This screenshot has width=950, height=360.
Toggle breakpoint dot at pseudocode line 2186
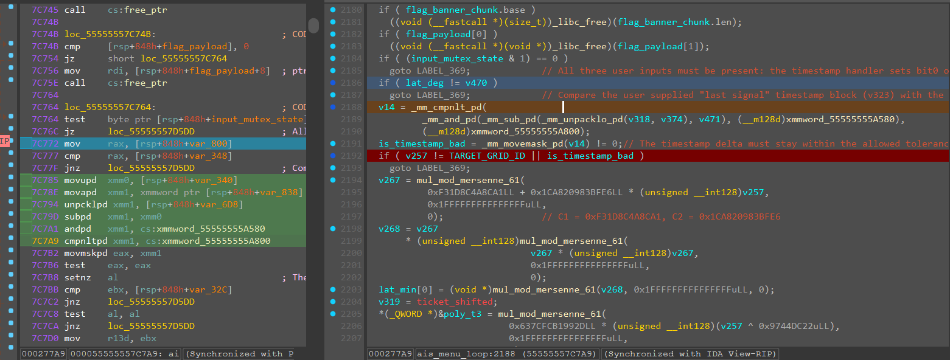coord(332,83)
